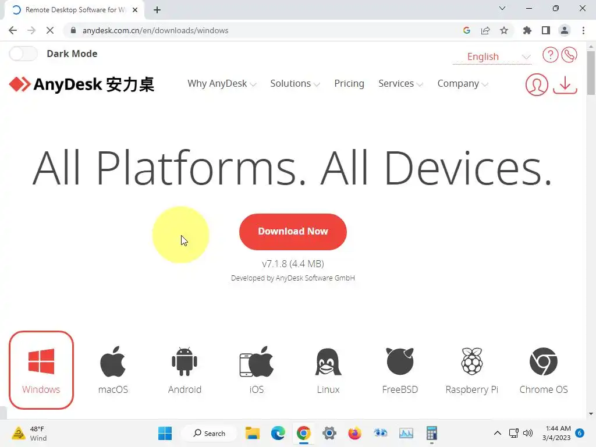Open the weather widget showing 48°F

[x=29, y=433]
